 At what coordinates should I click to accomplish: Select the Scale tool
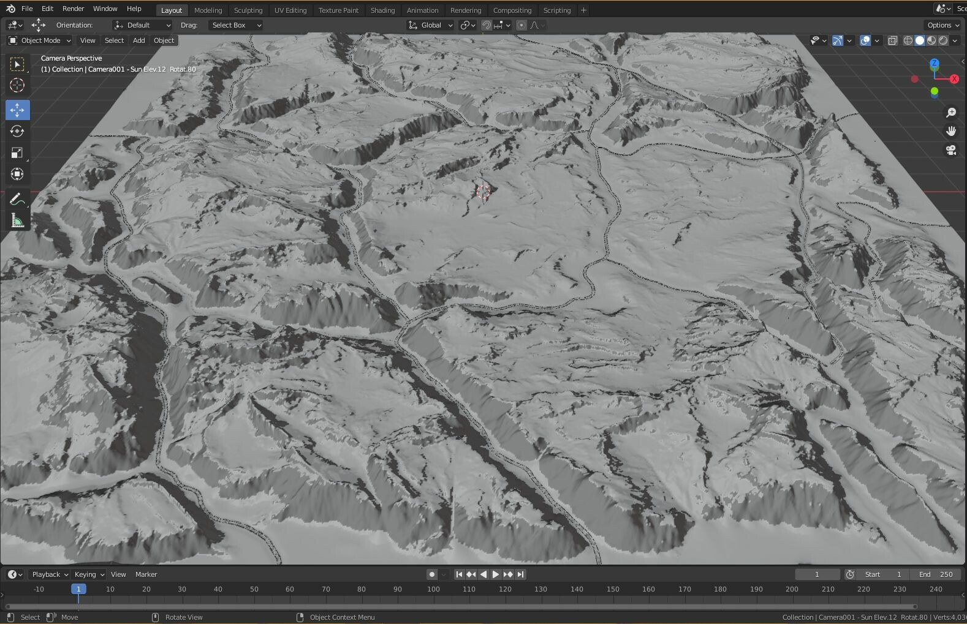(x=17, y=152)
